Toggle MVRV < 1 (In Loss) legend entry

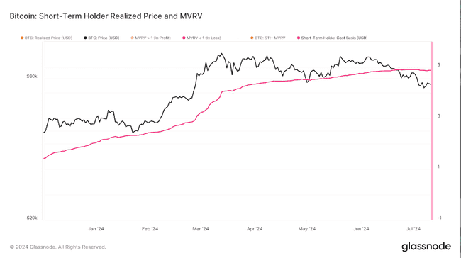(x=201, y=38)
